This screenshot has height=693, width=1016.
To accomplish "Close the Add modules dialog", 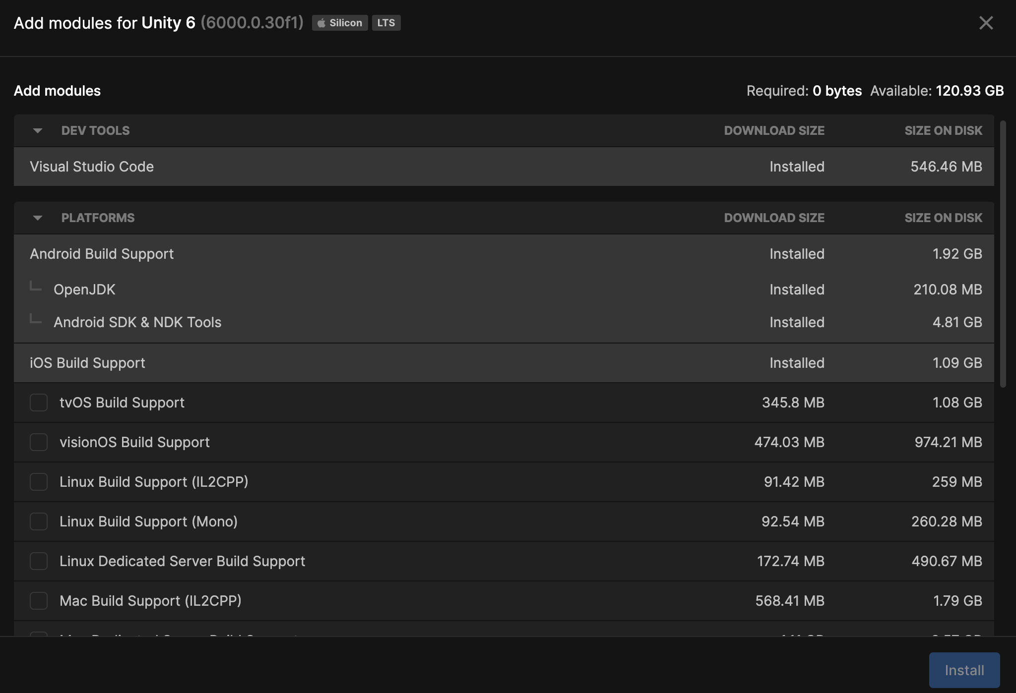I will [x=986, y=23].
